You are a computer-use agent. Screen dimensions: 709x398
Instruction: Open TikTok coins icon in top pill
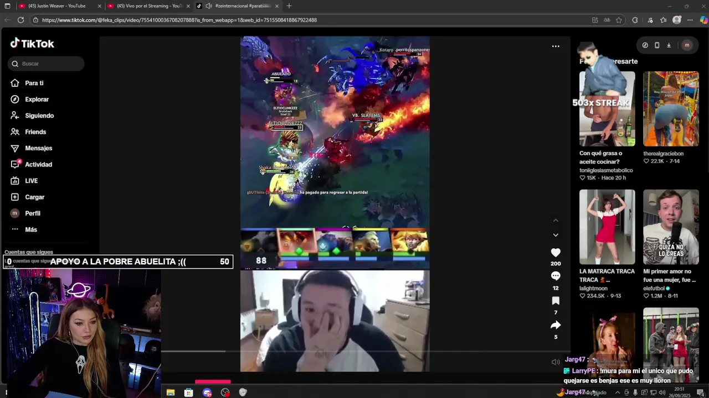645,45
